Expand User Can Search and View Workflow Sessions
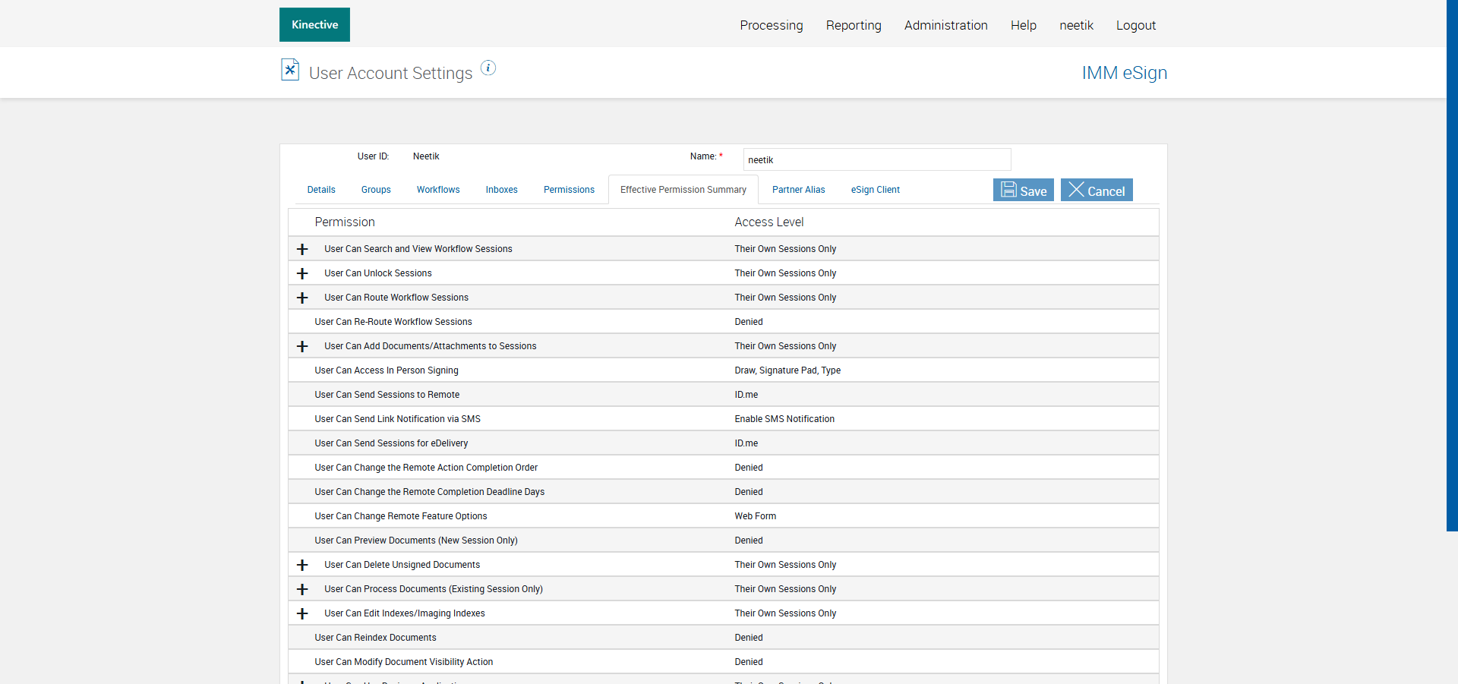 point(302,249)
